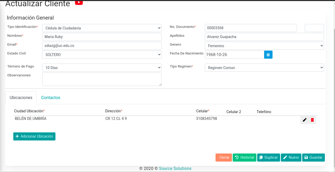This screenshot has height=172, width=335.
Task: Click the Adicionar Ubicación button
Action: coord(34,136)
